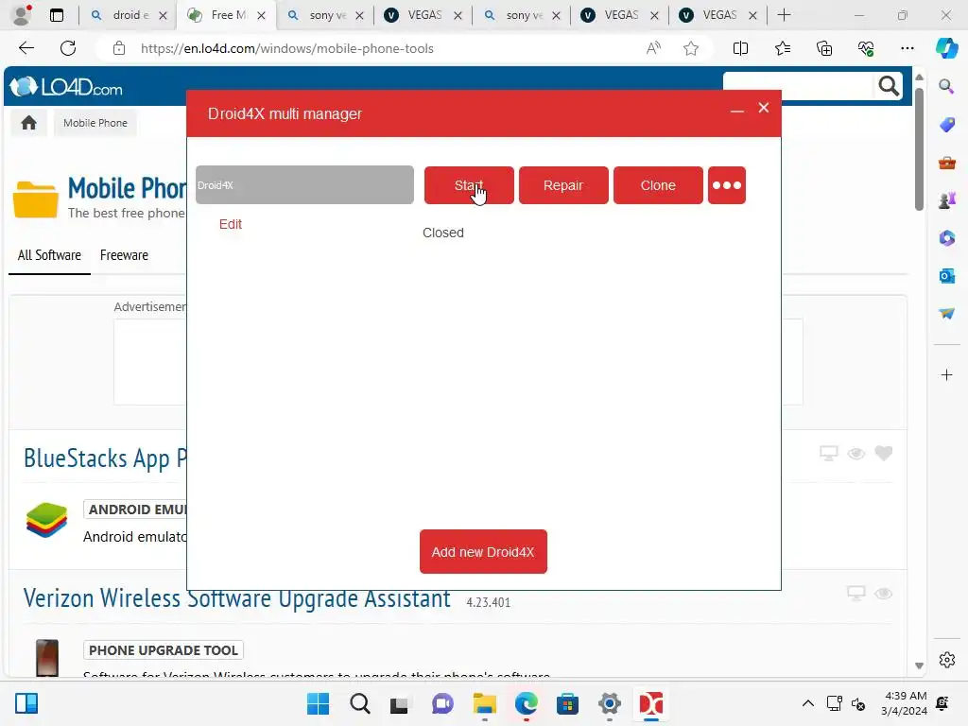This screenshot has width=968, height=726.
Task: Open Edge sidebar search icon
Action: [x=946, y=86]
